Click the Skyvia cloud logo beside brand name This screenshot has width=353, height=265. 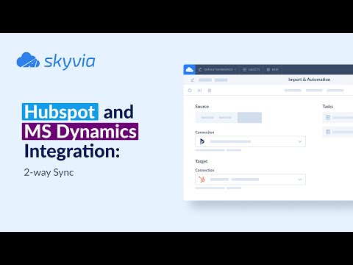(28, 60)
